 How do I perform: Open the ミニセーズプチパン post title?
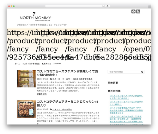[67, 73]
